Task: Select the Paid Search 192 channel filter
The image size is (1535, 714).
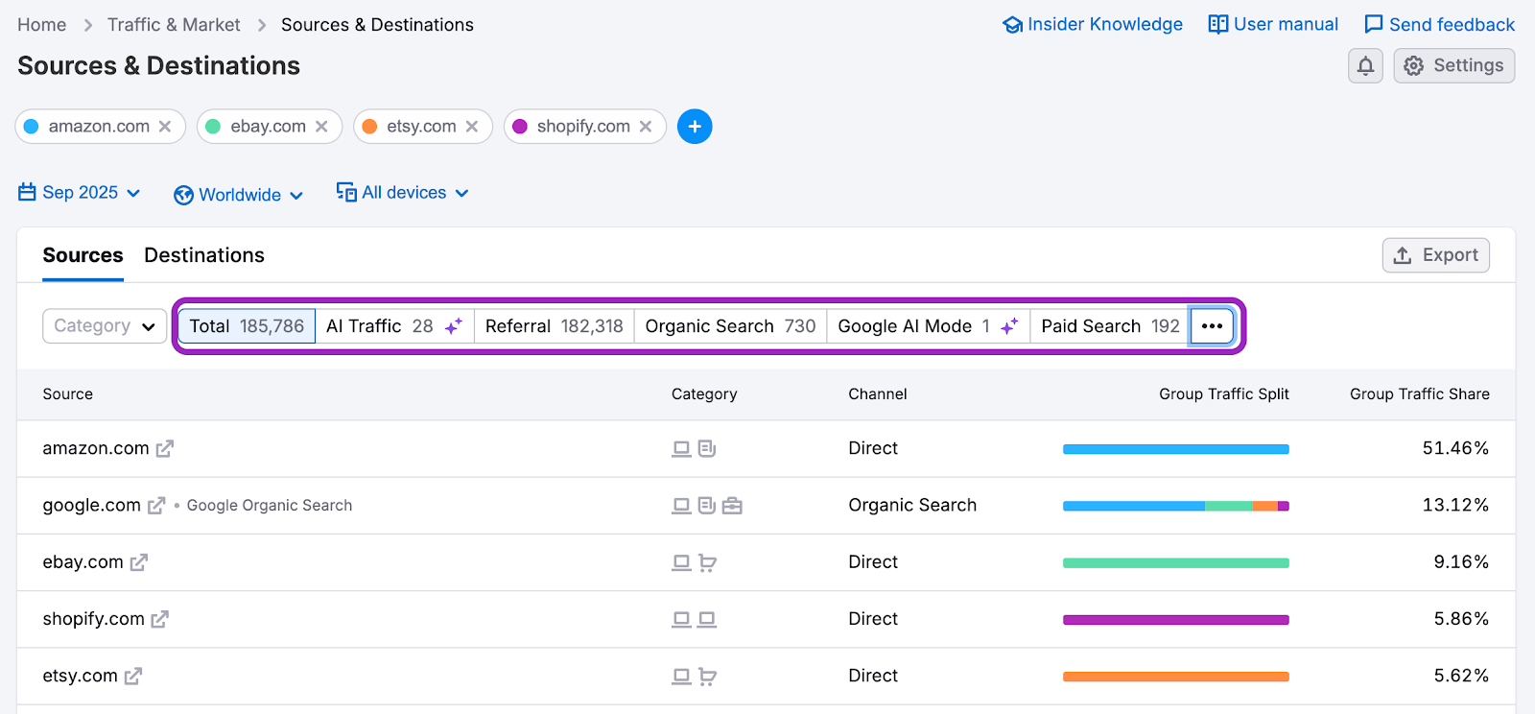Action: [x=1110, y=326]
